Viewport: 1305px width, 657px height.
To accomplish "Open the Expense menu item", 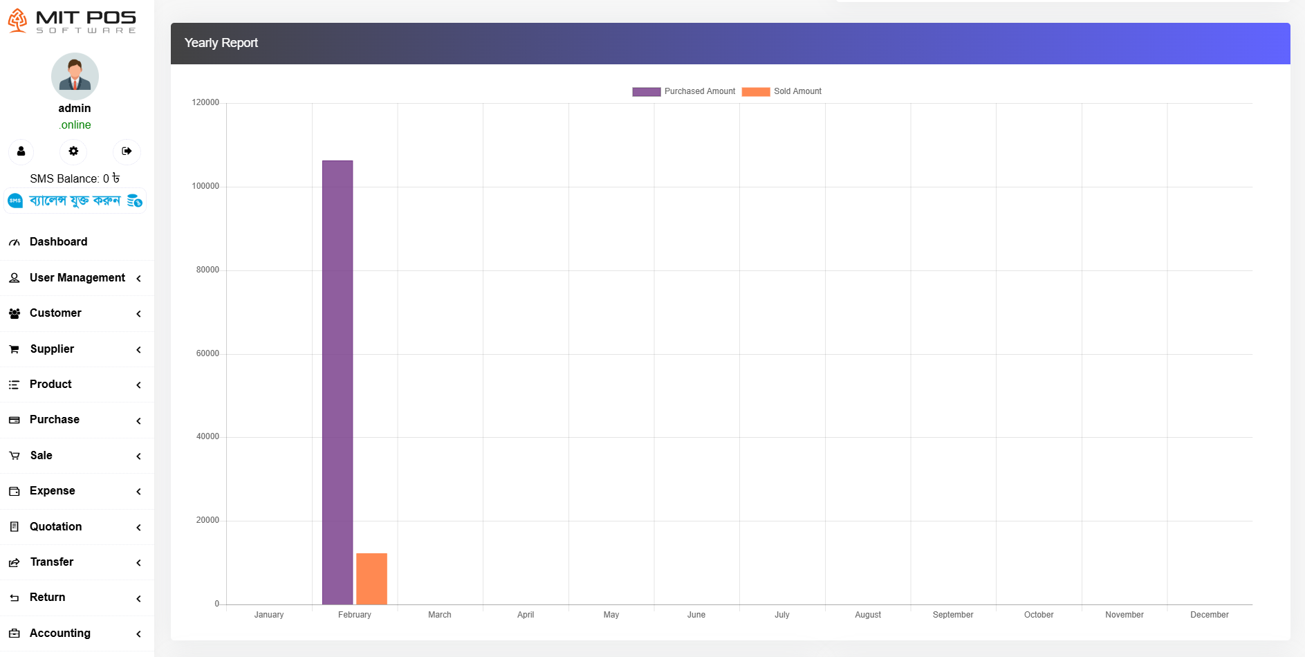I will 53,491.
